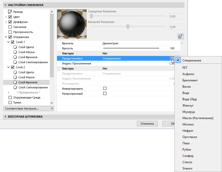Select Слой Цвета icon under Слой 1
The width and height of the screenshot is (222, 172).
15,47
